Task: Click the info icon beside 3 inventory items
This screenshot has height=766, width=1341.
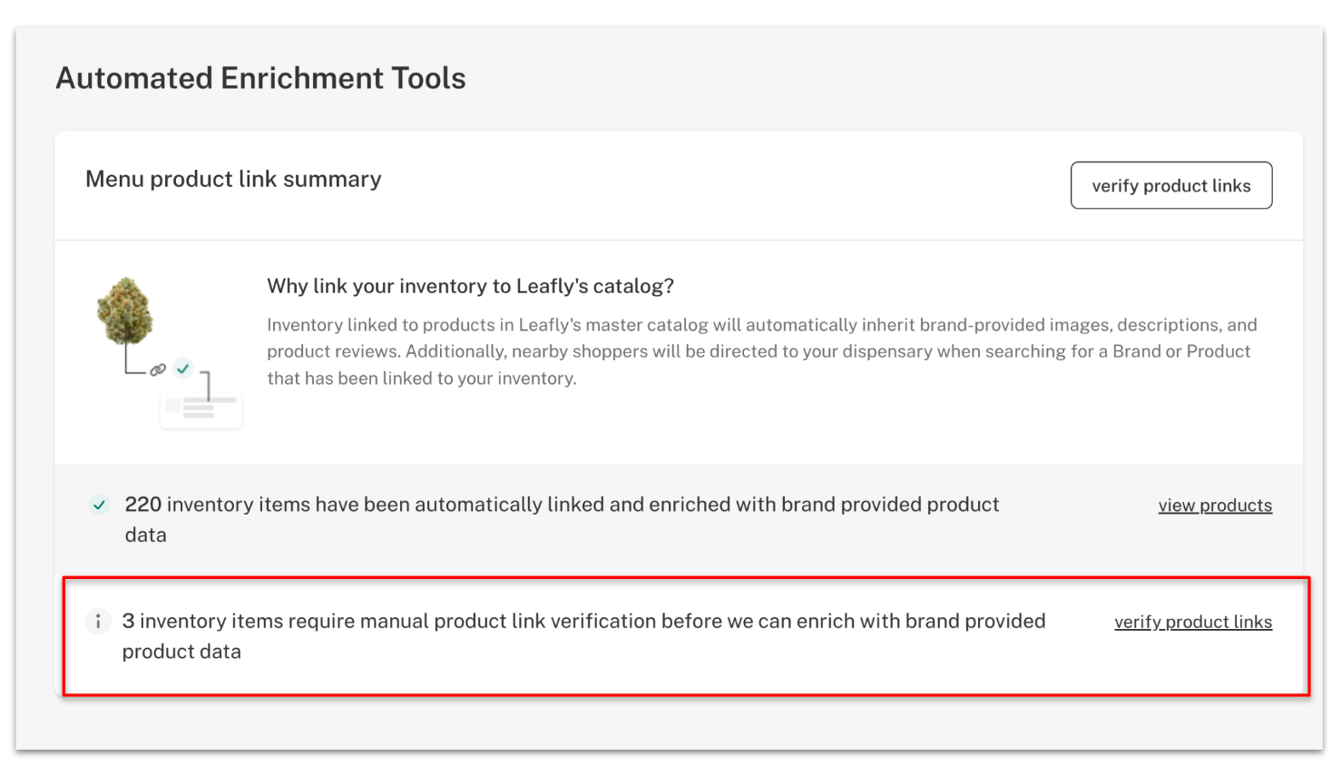Action: click(x=98, y=622)
